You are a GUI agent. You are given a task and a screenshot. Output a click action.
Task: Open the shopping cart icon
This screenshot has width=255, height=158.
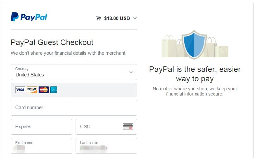98,18
